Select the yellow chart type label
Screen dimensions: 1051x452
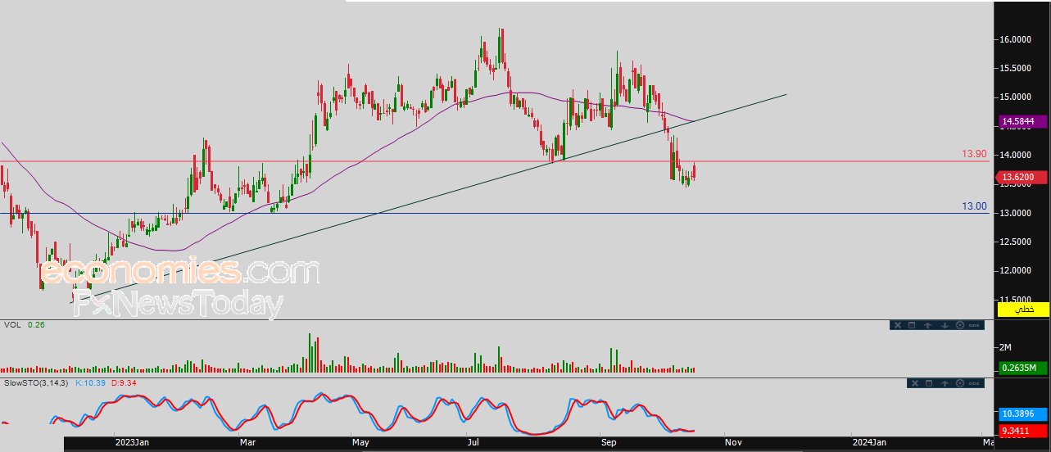[x=1023, y=309]
